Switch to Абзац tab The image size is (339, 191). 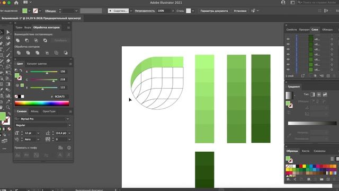coord(34,111)
